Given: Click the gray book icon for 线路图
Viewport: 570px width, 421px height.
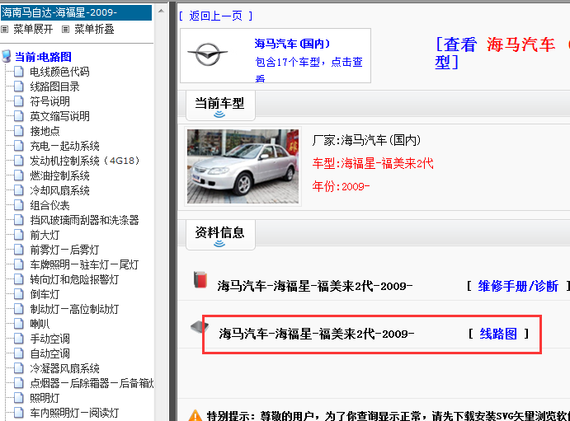Looking at the screenshot, I should tap(199, 326).
